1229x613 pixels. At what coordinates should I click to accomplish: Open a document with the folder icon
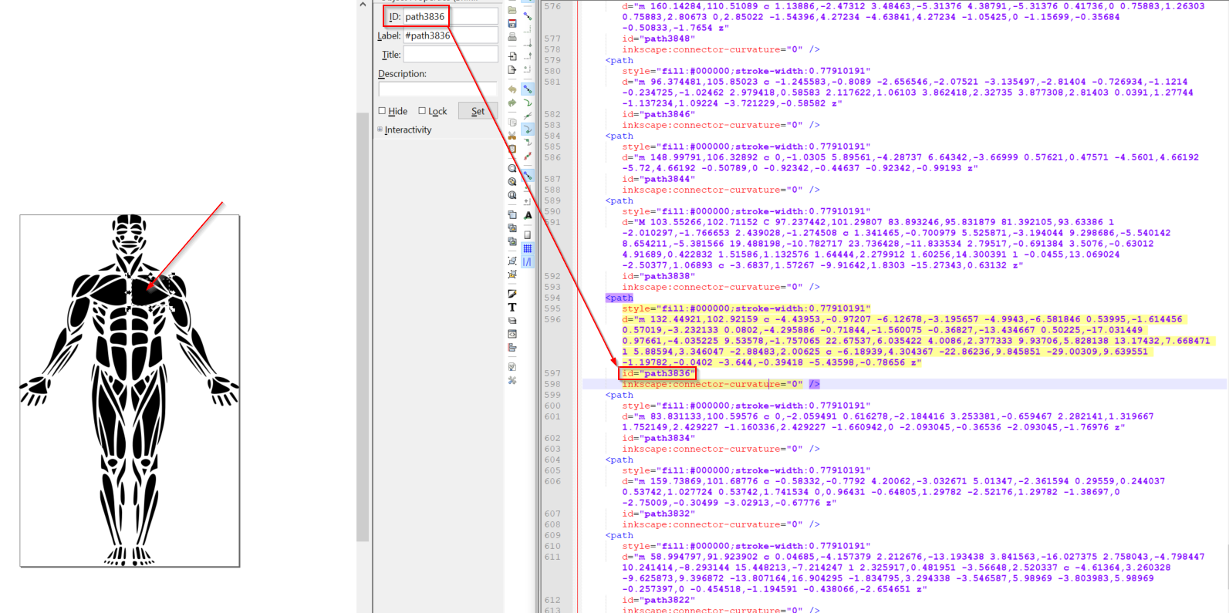pyautogui.click(x=512, y=10)
